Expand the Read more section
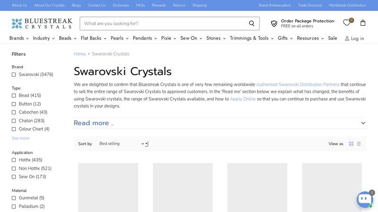The height and width of the screenshot is (212, 378). [x=220, y=123]
